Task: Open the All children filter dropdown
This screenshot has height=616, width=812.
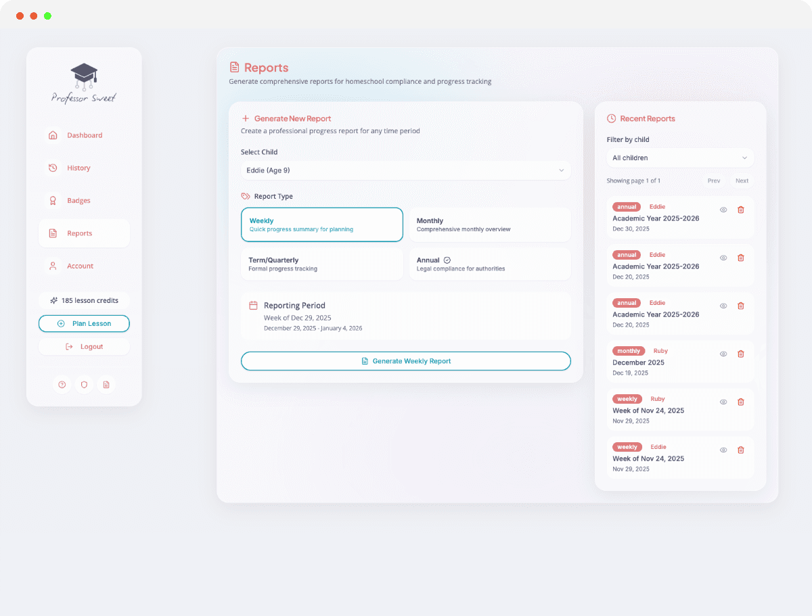Action: [x=679, y=158]
